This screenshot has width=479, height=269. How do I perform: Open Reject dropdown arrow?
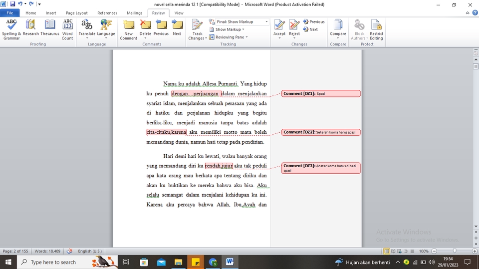[294, 38]
